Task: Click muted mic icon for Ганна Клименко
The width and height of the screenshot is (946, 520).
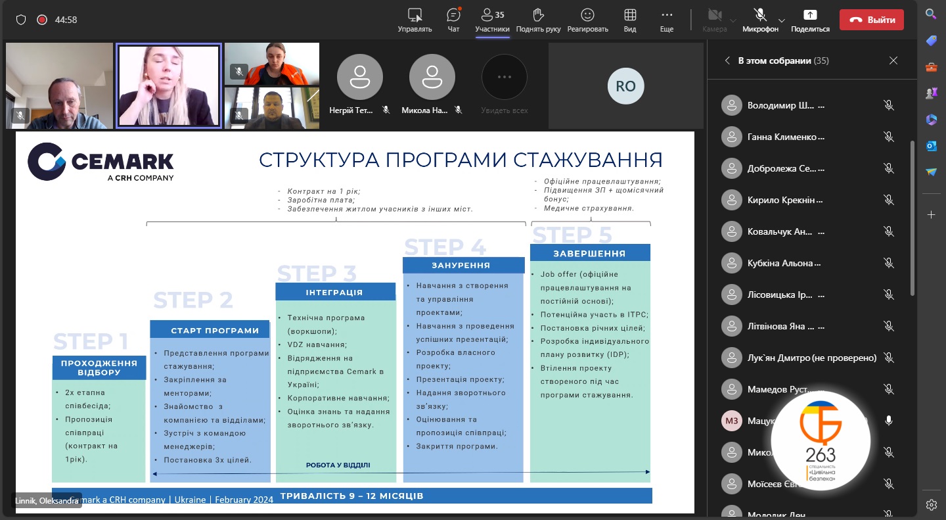Action: coord(889,137)
